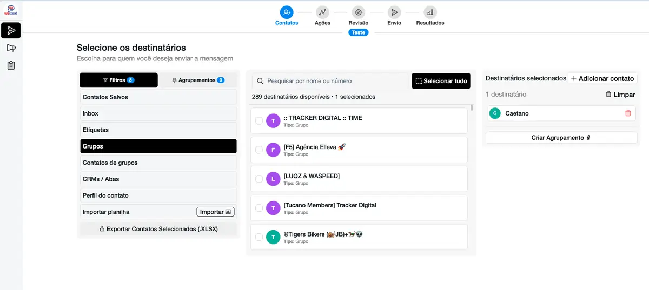The height and width of the screenshot is (290, 649).
Task: Select the Contatos Salvos filter
Action: point(158,97)
